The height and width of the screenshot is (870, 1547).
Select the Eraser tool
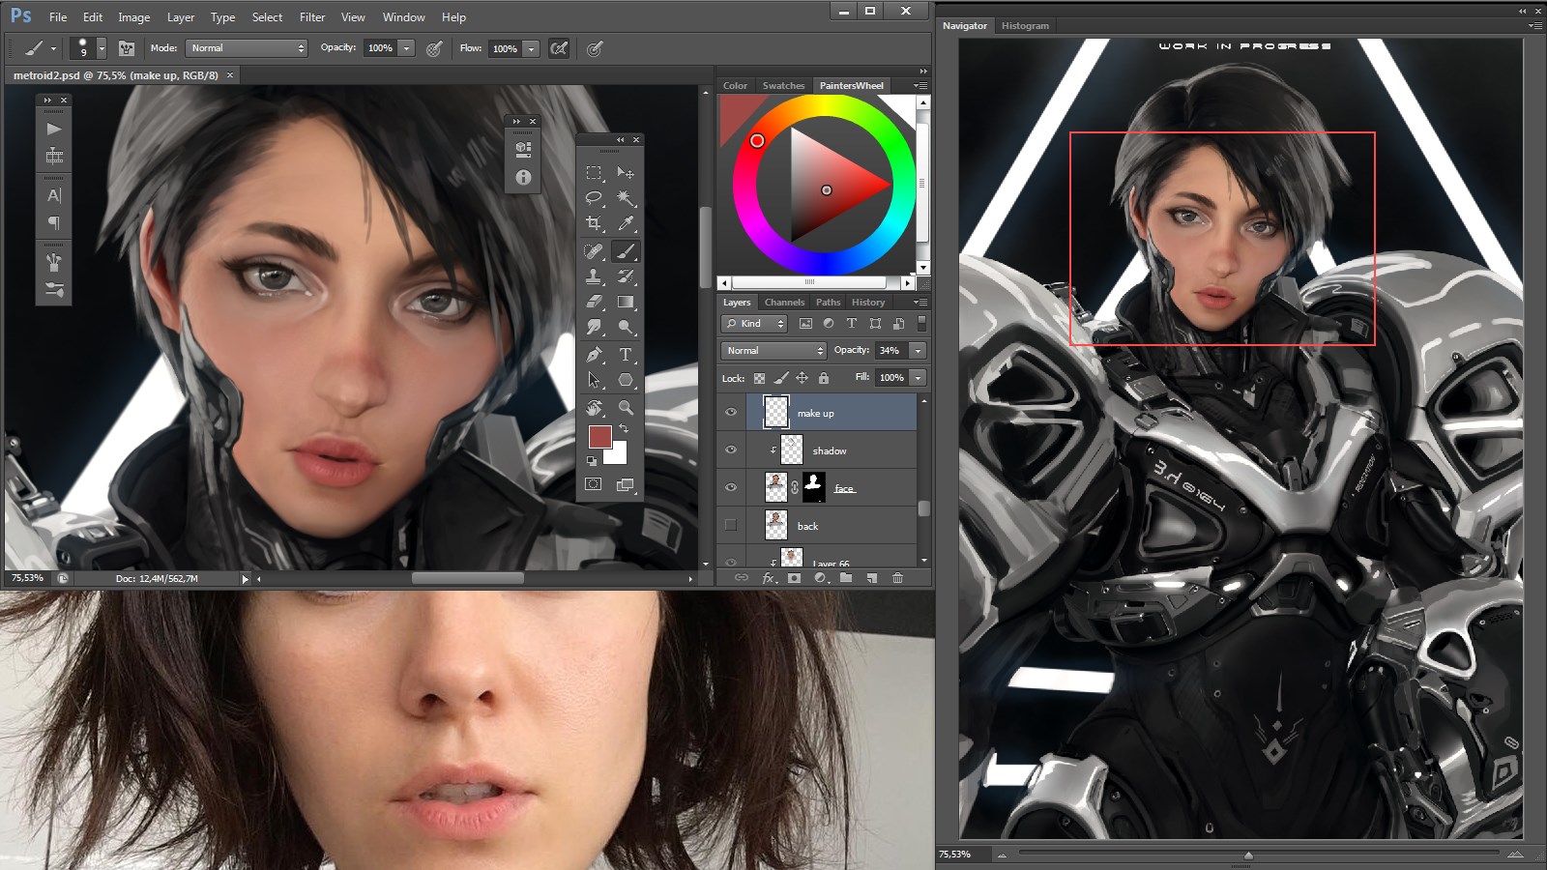[595, 302]
